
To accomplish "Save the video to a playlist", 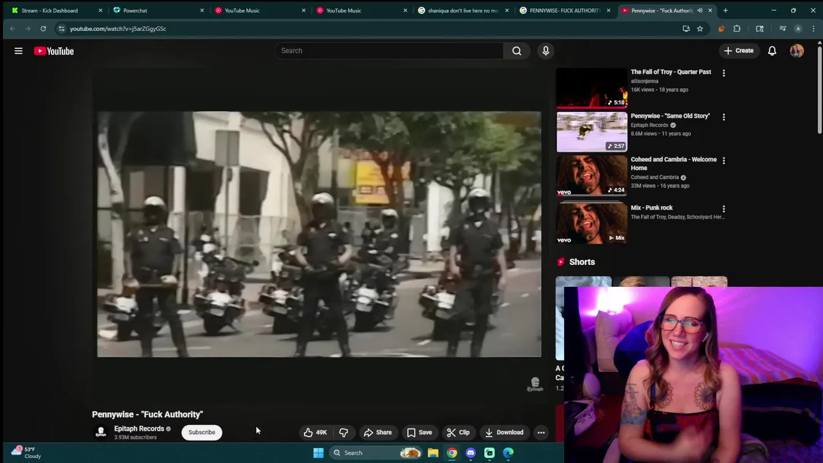I will point(419,432).
